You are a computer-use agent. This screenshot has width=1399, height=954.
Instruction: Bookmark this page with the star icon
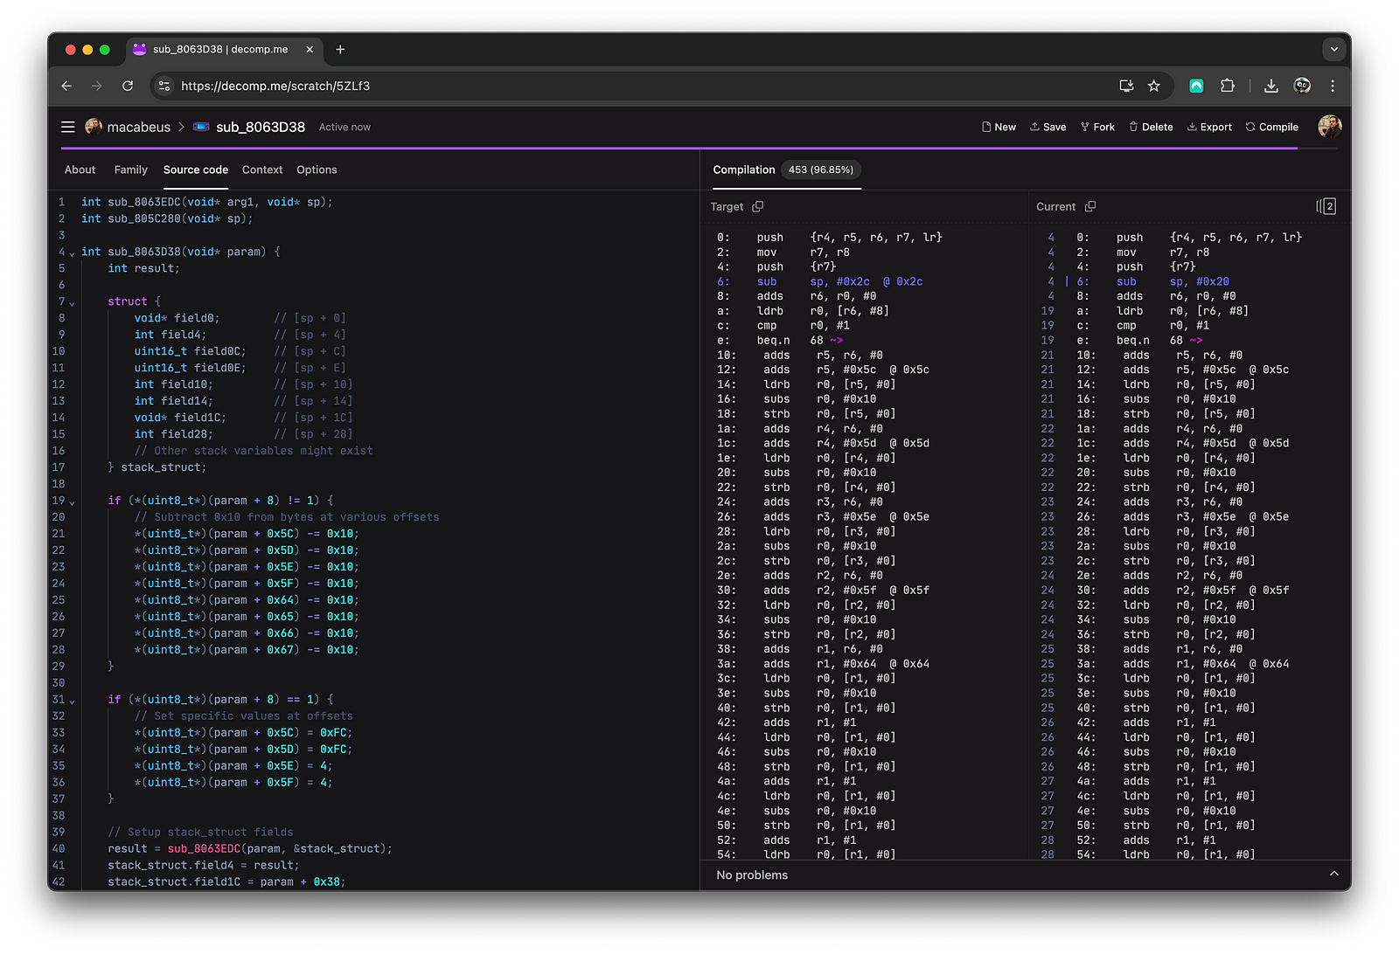1153,86
